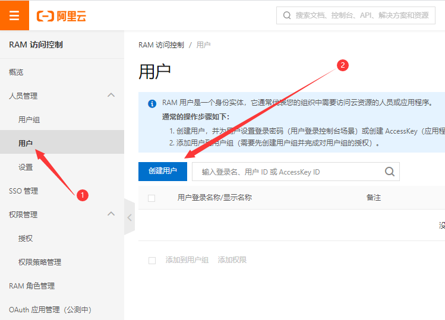Image resolution: width=445 pixels, height=320 pixels.
Task: Open 权限策略管理 in the sidebar
Action: coord(40,262)
